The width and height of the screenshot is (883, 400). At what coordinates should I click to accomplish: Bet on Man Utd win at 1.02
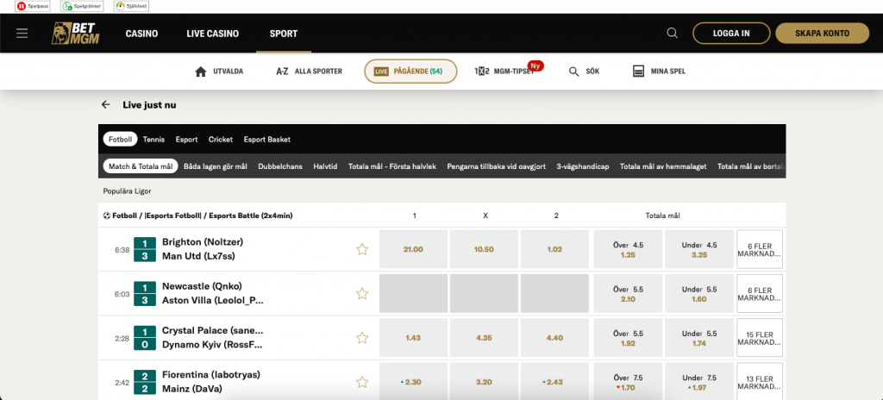pos(554,249)
